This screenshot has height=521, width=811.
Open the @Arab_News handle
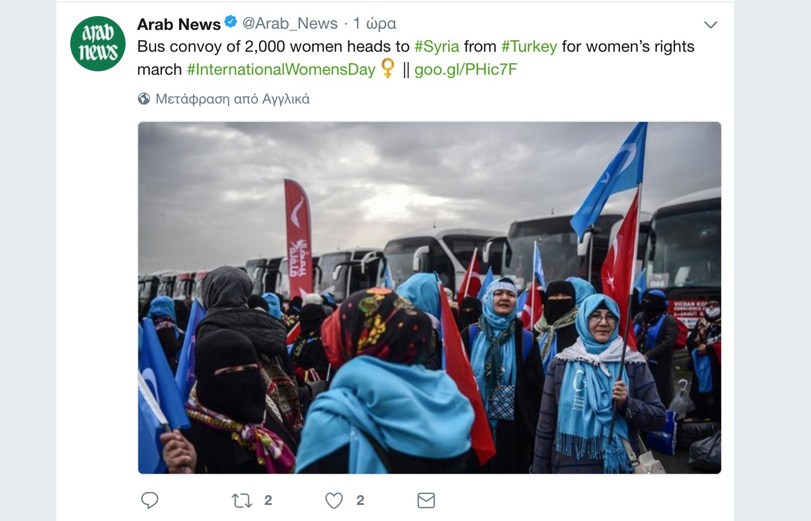(290, 24)
